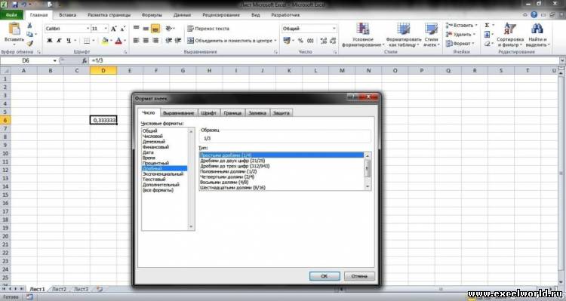Image resolution: width=566 pixels, height=301 pixels.
Task: Toggle Wrap Text (Перенос текста)
Action: (208, 29)
